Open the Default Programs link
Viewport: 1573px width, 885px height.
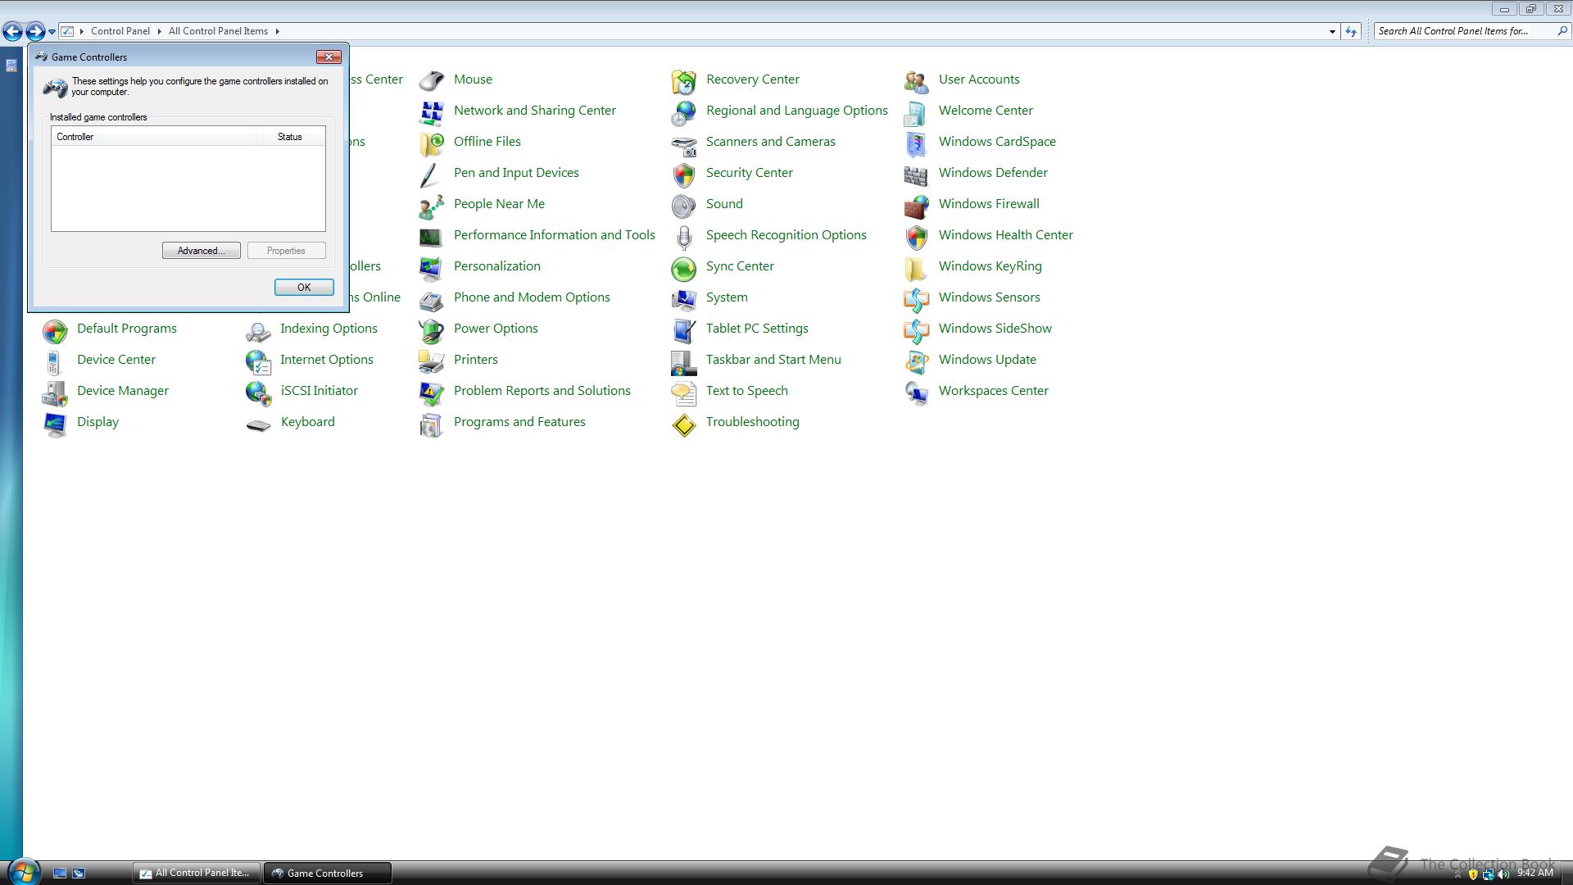127,329
